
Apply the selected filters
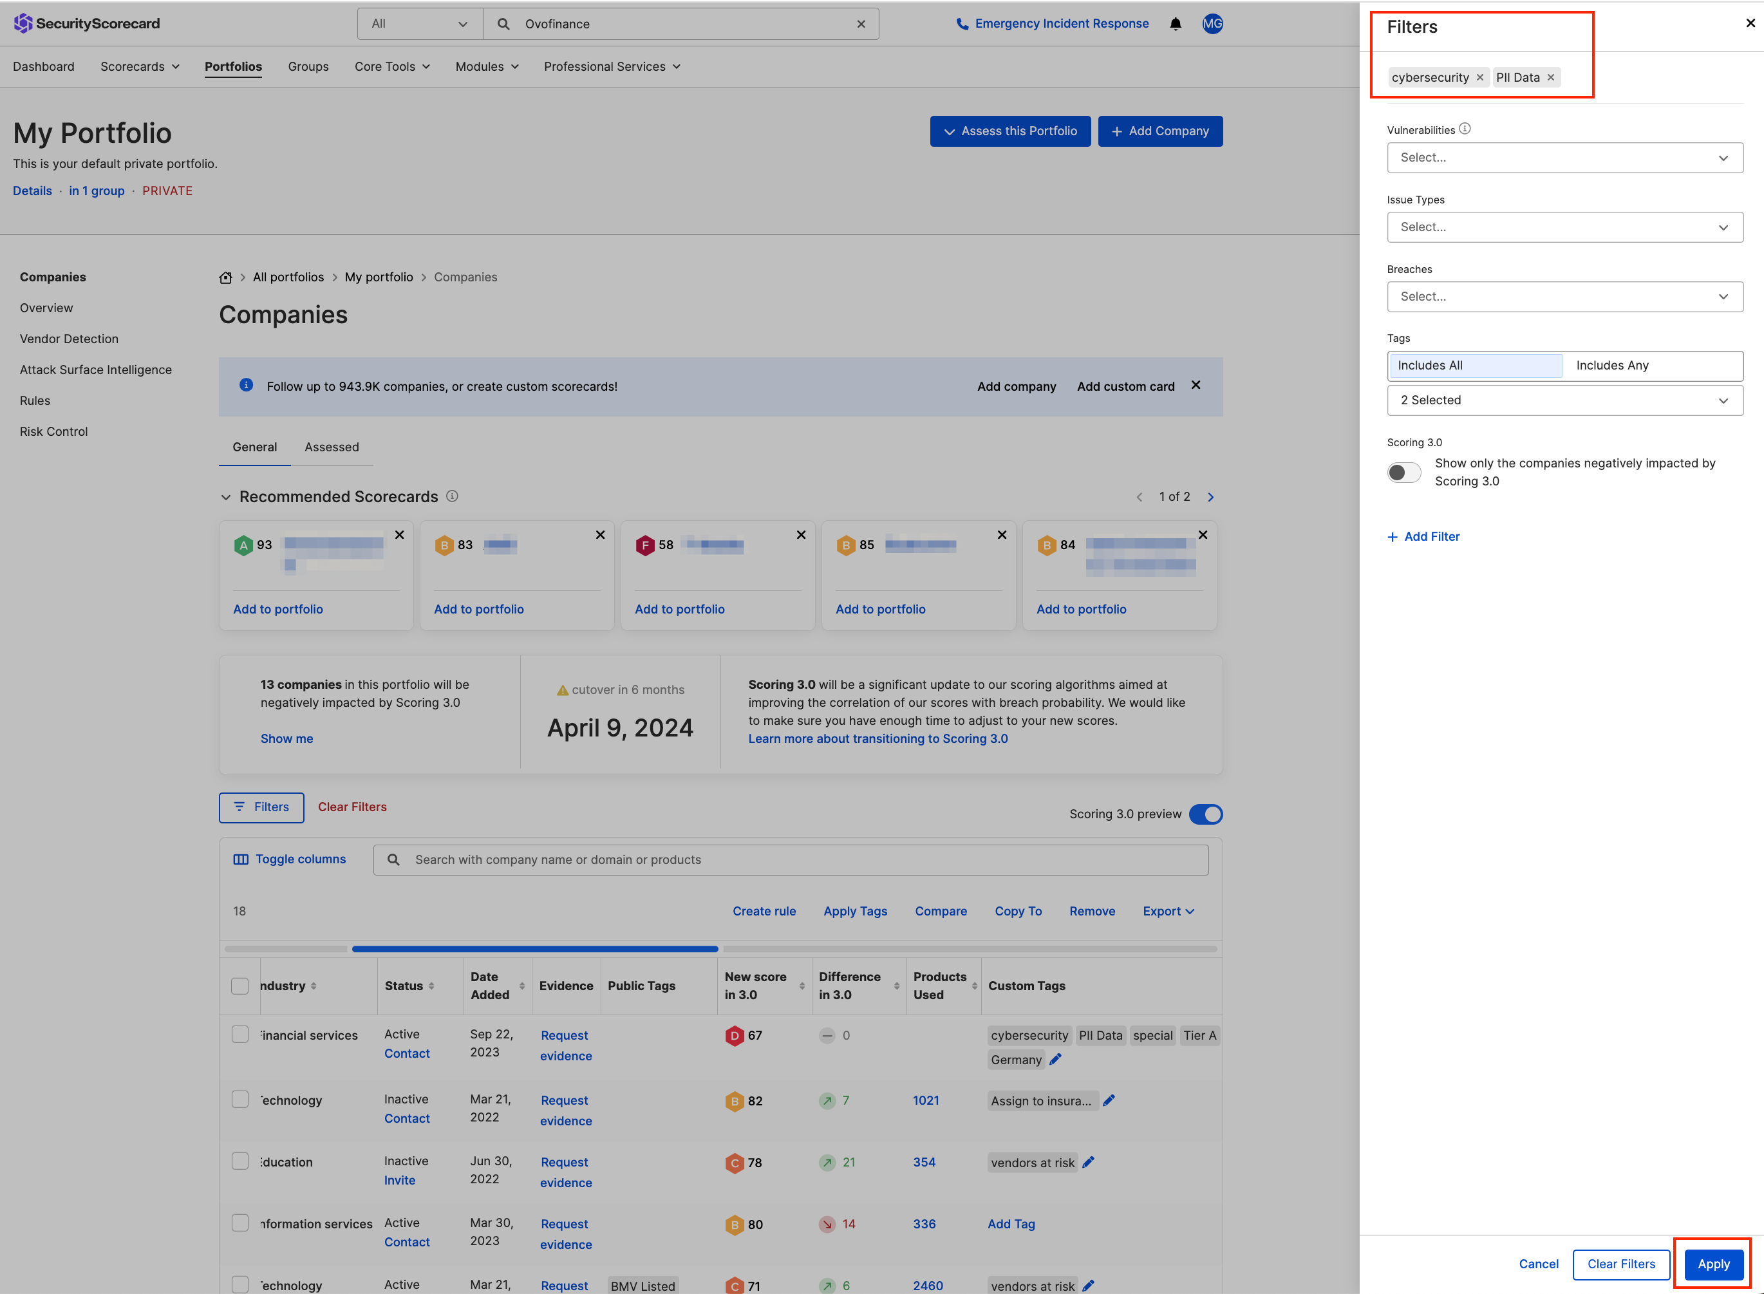(x=1713, y=1264)
